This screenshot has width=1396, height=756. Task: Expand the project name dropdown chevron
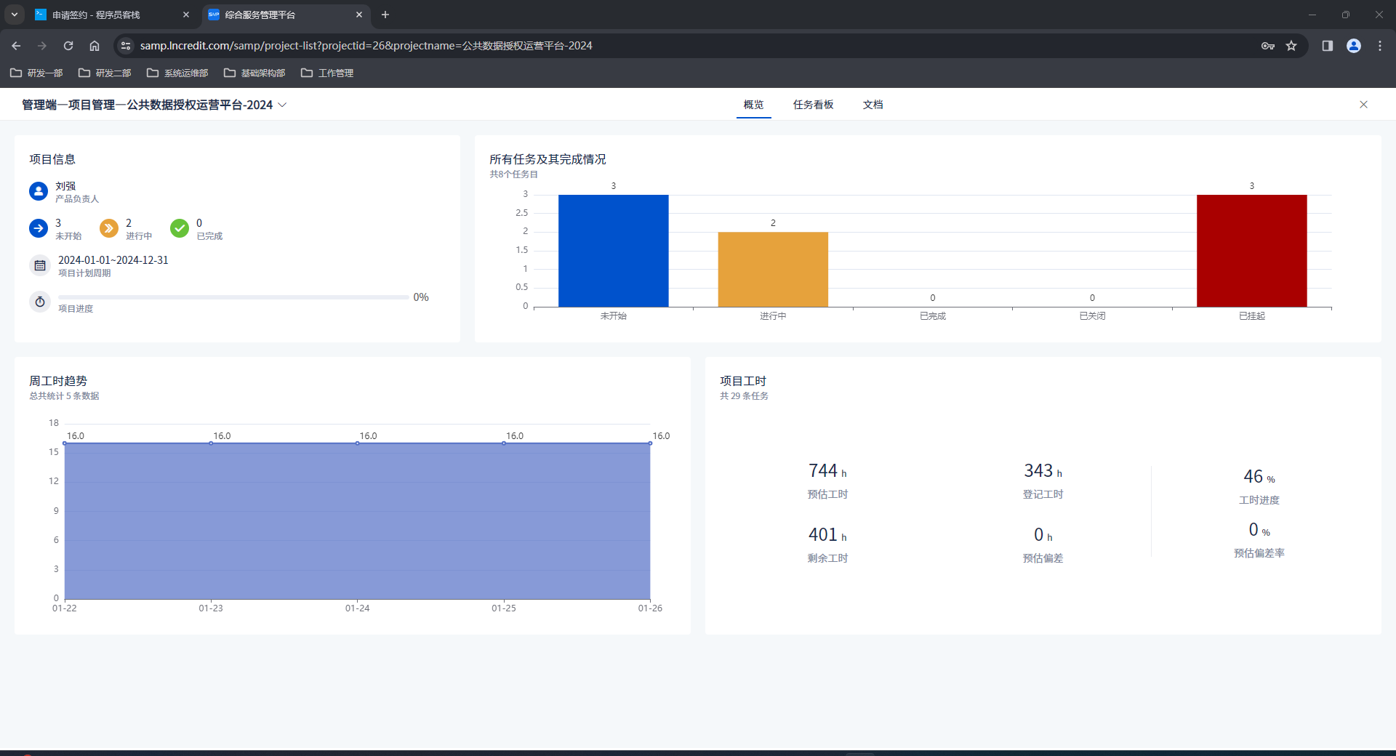coord(283,105)
